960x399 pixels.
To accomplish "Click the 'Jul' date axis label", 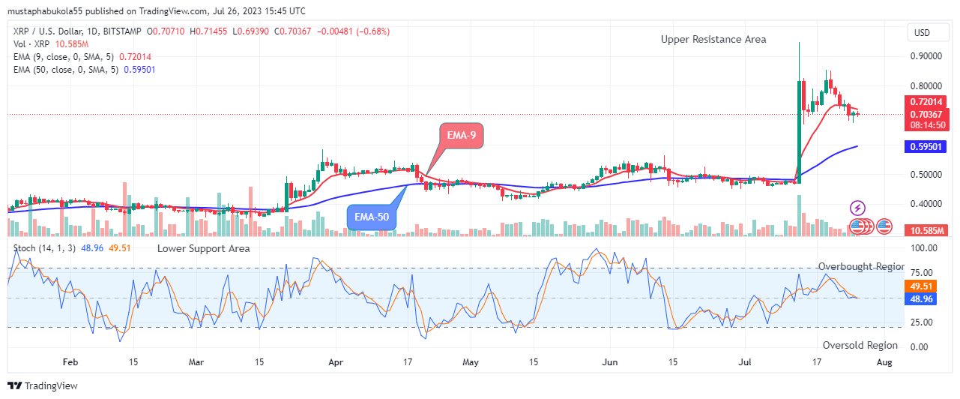I will point(746,361).
